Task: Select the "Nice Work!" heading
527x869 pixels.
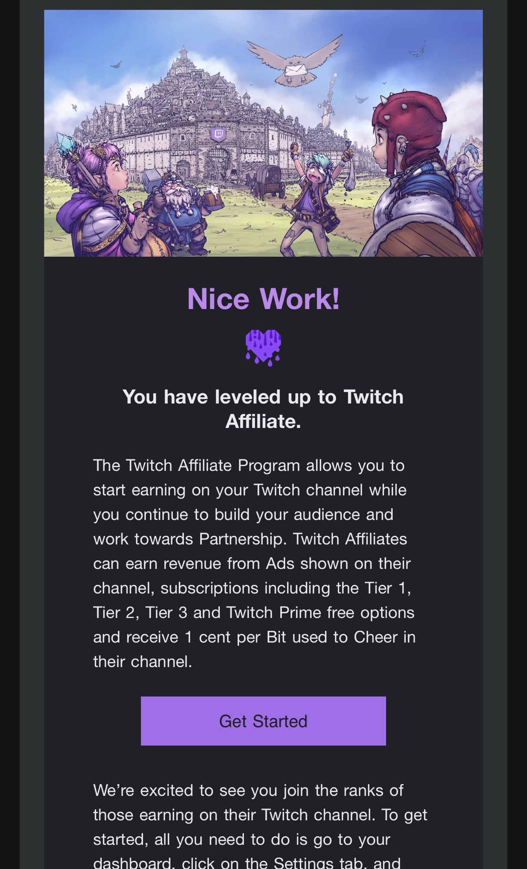Action: (263, 299)
